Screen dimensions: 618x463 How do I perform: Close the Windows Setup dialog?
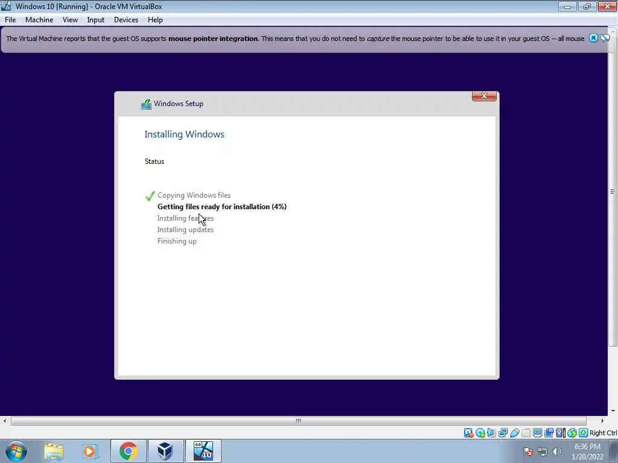tap(484, 96)
